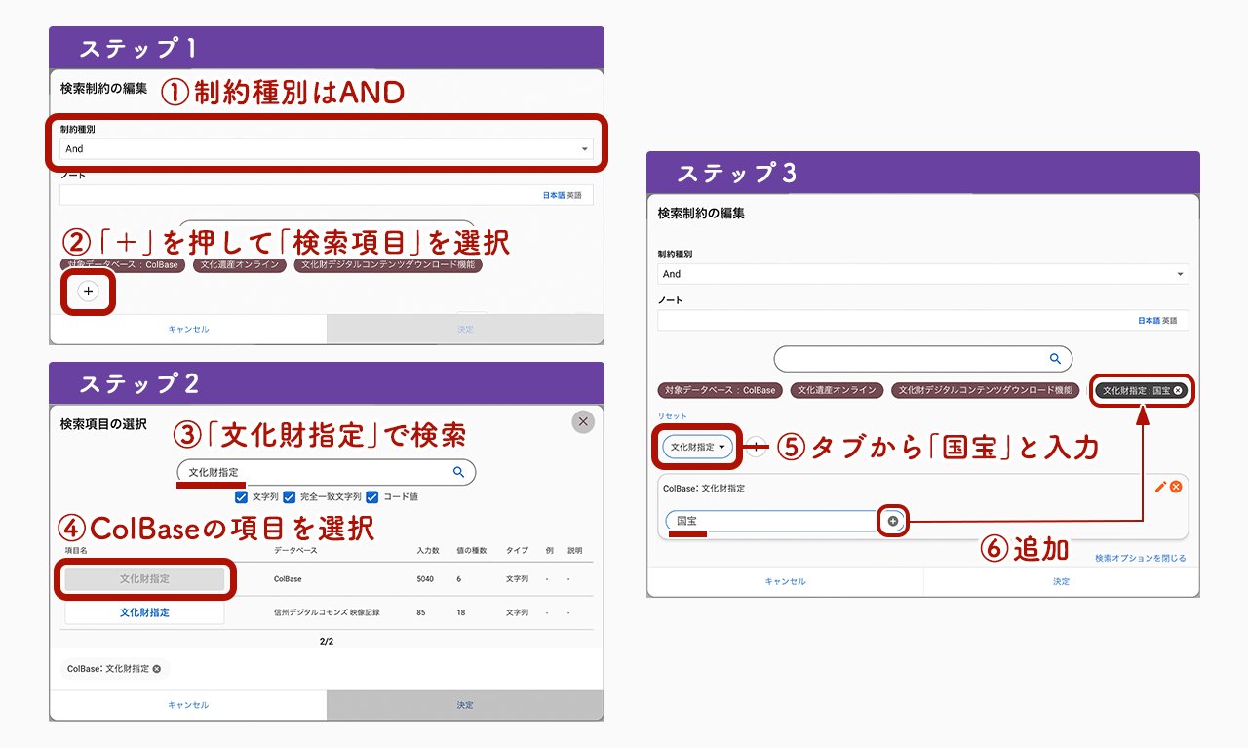
Task: Click 決定 in the Step 3 dialog
Action: click(x=1061, y=581)
